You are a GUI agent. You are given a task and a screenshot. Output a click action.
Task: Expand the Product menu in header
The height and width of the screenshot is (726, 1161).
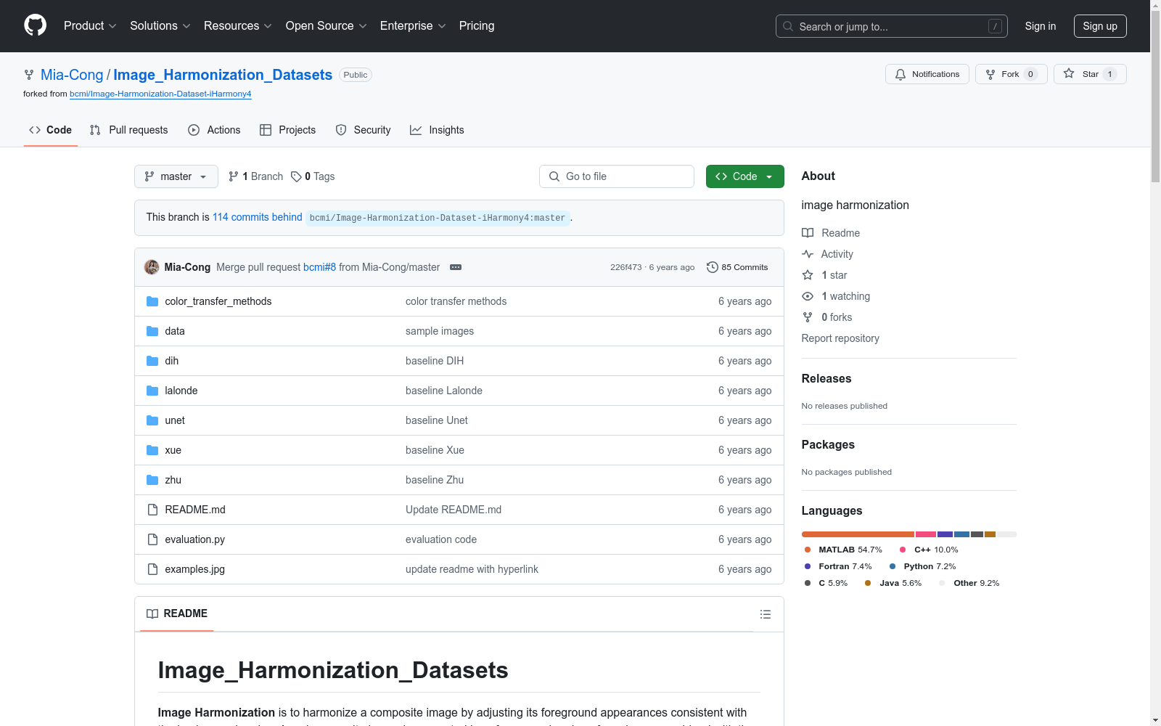(90, 26)
